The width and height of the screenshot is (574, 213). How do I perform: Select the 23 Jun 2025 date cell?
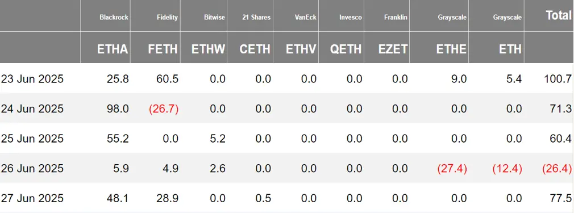point(32,79)
